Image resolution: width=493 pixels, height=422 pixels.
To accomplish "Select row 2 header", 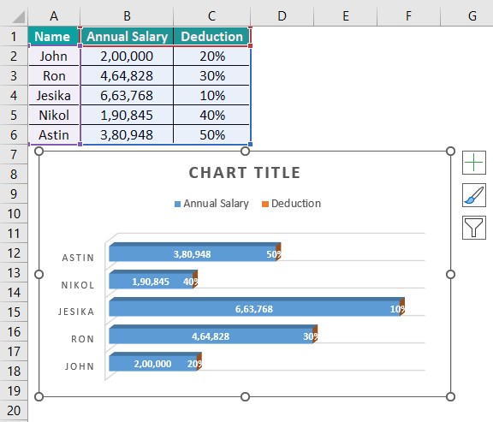I will (x=14, y=56).
